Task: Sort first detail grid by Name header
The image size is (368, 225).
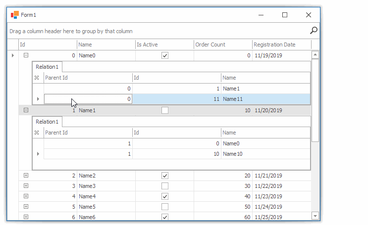Action: (265, 78)
